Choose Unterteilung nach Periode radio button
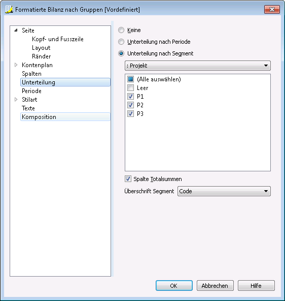 [x=121, y=42]
